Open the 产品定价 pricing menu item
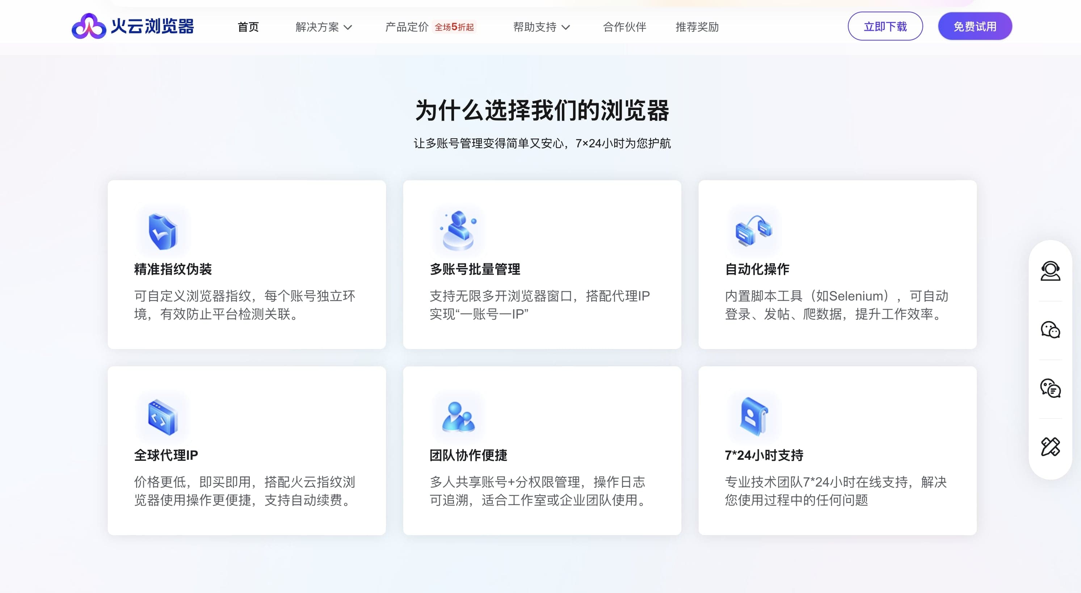Image resolution: width=1081 pixels, height=593 pixels. 406,27
